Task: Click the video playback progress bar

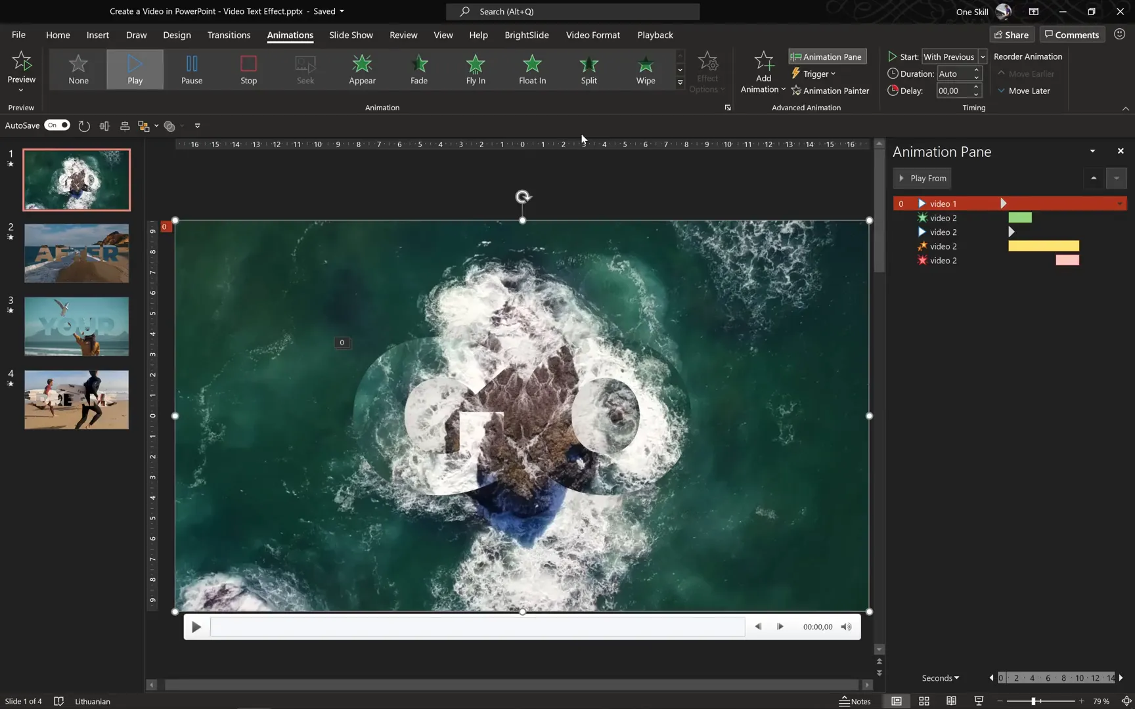Action: [477, 626]
